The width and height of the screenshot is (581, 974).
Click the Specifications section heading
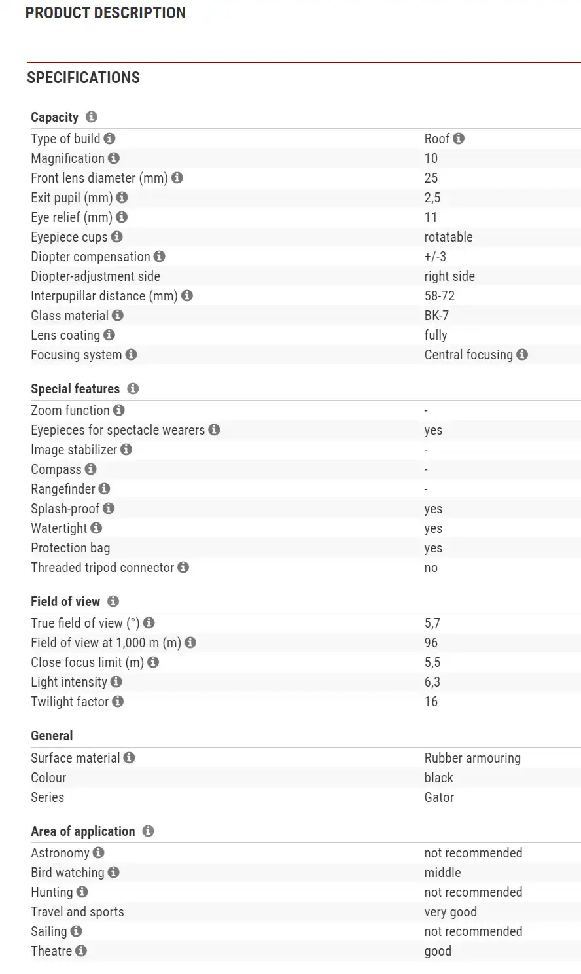coord(83,78)
